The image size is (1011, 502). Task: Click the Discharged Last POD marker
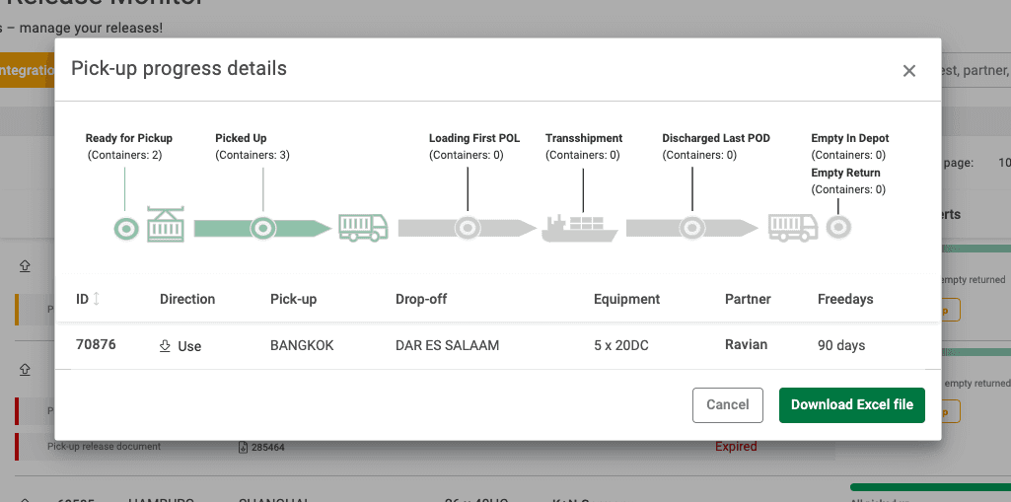pyautogui.click(x=692, y=229)
